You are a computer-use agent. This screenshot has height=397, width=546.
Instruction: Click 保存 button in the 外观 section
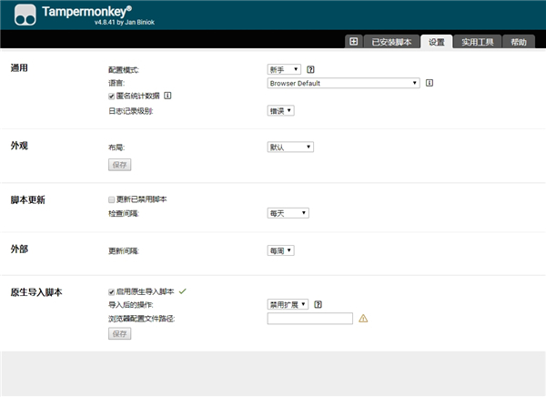(119, 165)
